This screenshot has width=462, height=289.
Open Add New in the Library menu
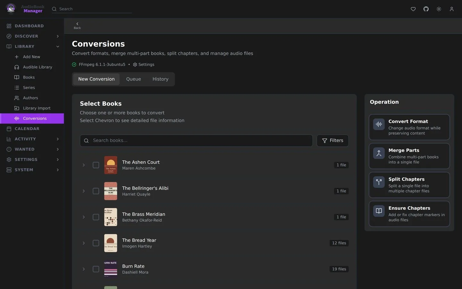[32, 57]
